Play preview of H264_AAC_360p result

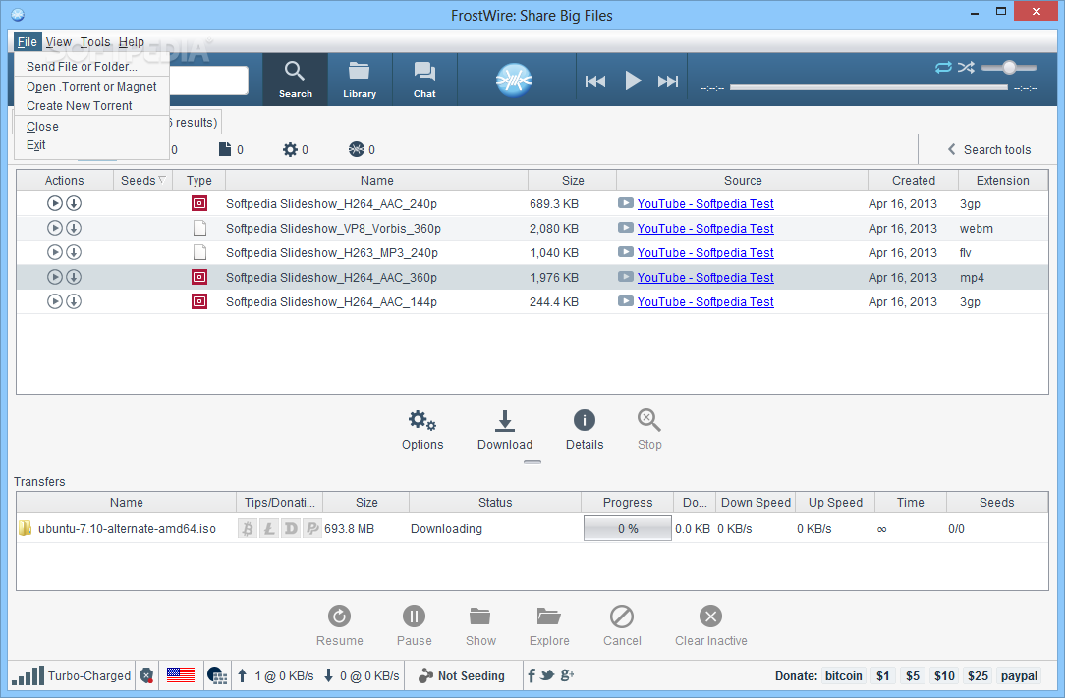pos(55,277)
